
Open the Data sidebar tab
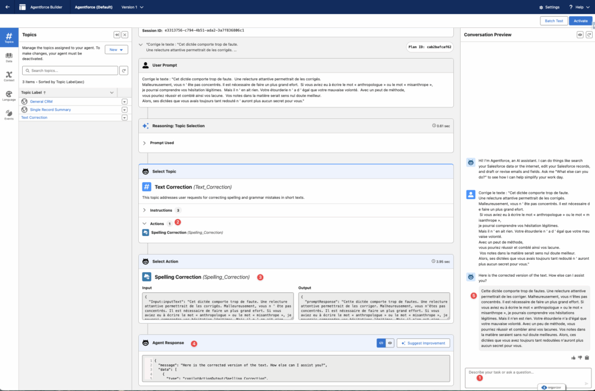click(x=9, y=57)
